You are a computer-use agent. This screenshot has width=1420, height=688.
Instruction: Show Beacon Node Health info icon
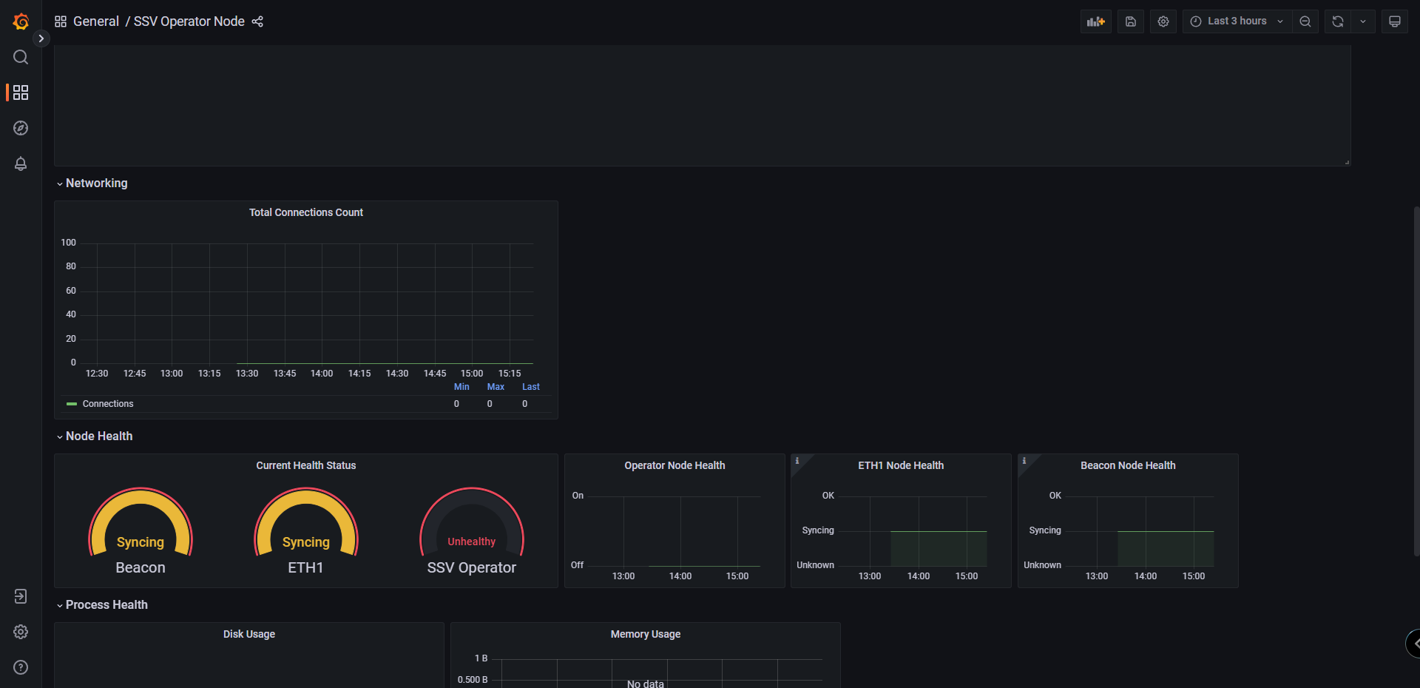click(x=1024, y=460)
